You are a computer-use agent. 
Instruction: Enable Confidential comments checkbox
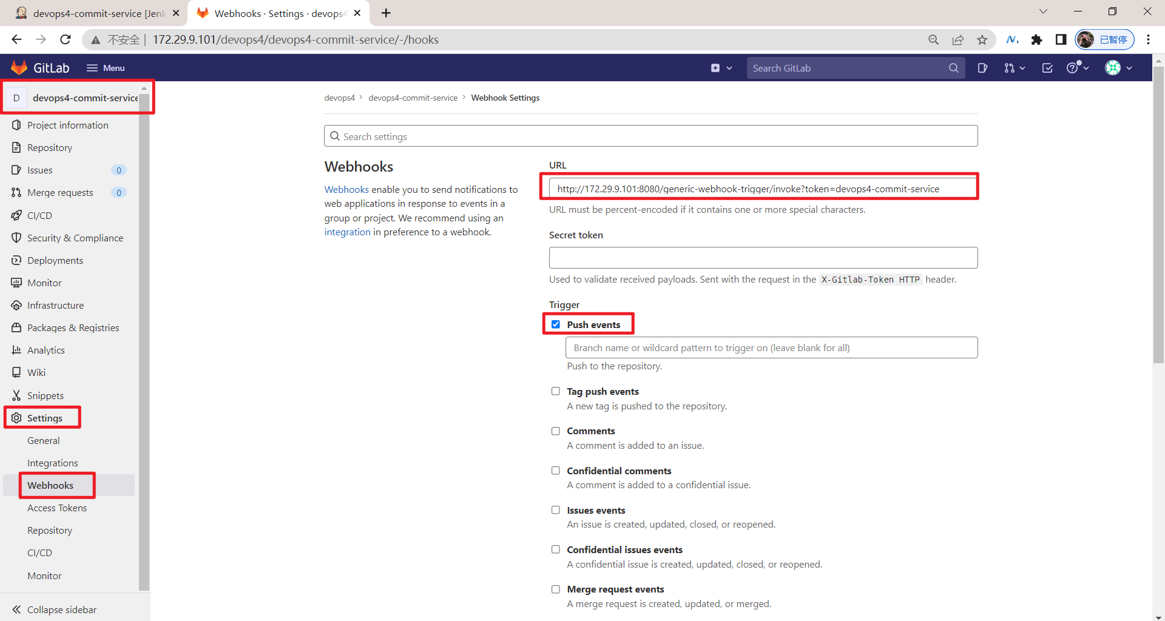tap(555, 471)
